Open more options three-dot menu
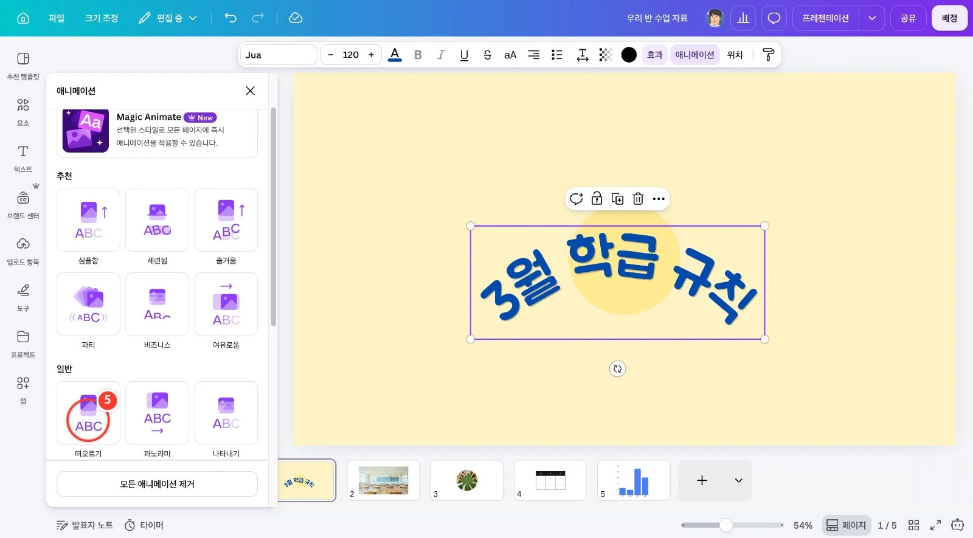 tap(659, 199)
